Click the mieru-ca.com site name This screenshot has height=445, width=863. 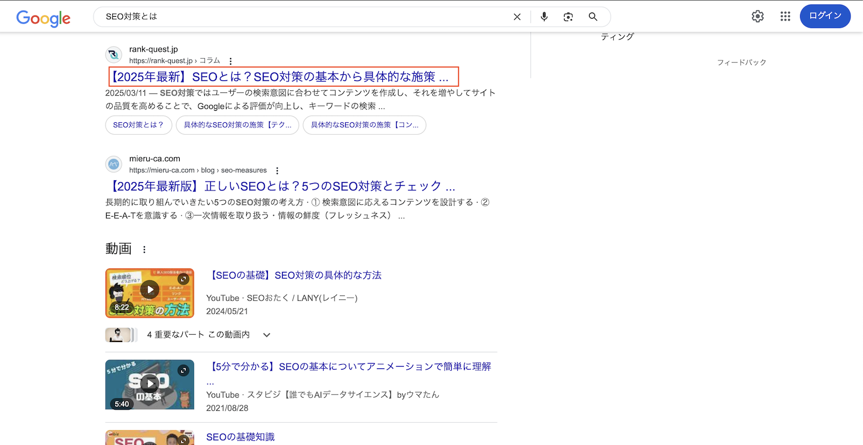(x=155, y=159)
